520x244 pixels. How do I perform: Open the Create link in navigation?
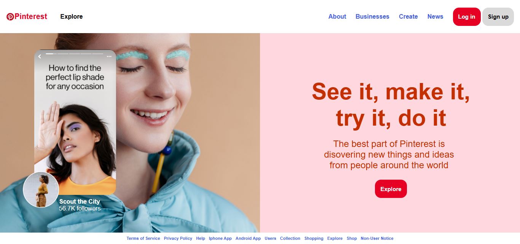point(408,16)
